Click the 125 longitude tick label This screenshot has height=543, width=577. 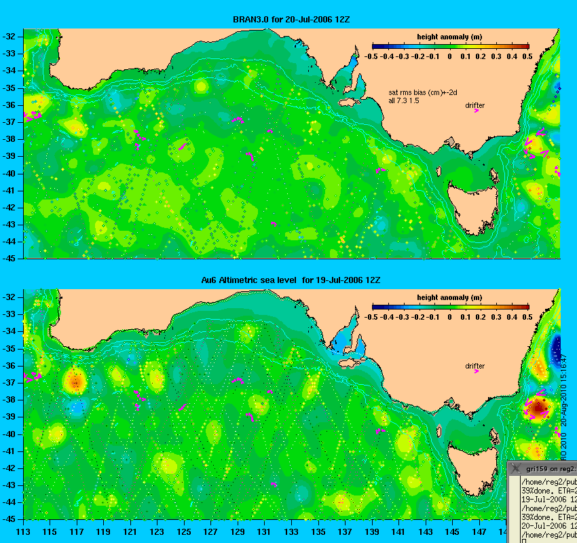(x=184, y=532)
